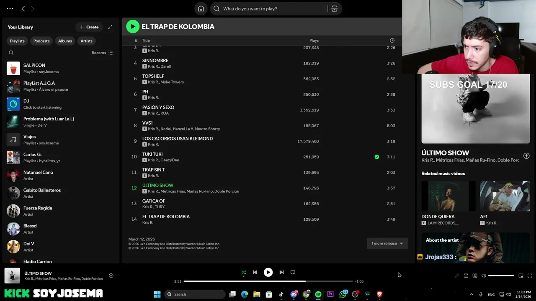536x301 pixels.
Task: Sort by duration clock icon header
Action: point(392,41)
